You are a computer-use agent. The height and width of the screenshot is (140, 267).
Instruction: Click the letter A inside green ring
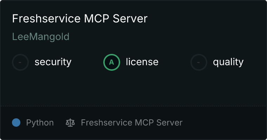(x=111, y=62)
